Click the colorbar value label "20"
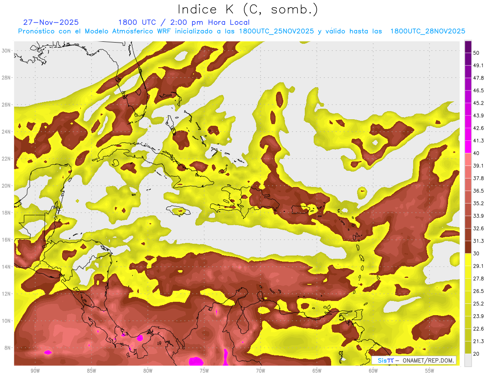487x376 pixels. pyautogui.click(x=476, y=354)
